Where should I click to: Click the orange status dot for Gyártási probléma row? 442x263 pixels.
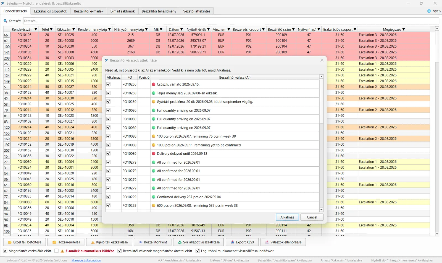point(154,102)
